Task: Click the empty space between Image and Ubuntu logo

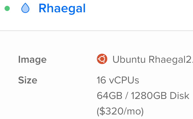Action: click(x=71, y=59)
